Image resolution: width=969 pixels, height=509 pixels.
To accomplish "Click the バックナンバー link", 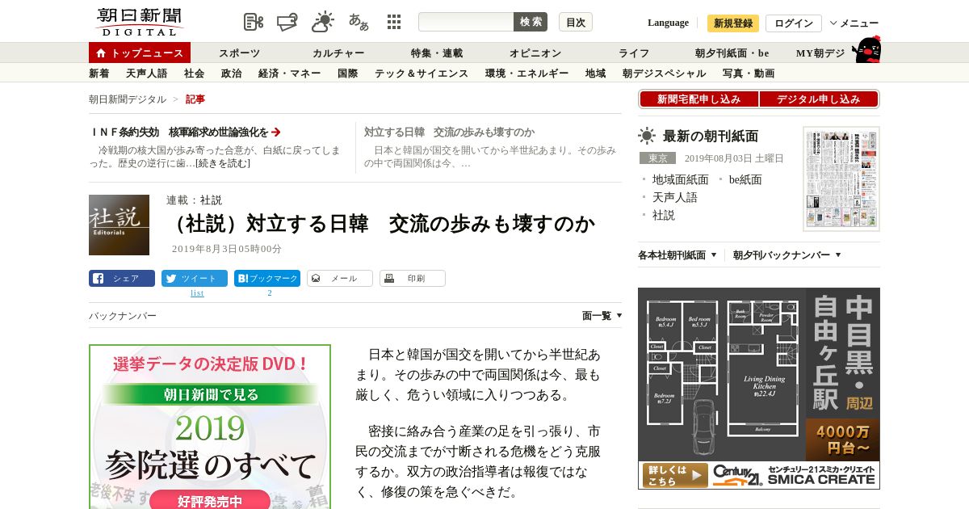I will coord(123,316).
